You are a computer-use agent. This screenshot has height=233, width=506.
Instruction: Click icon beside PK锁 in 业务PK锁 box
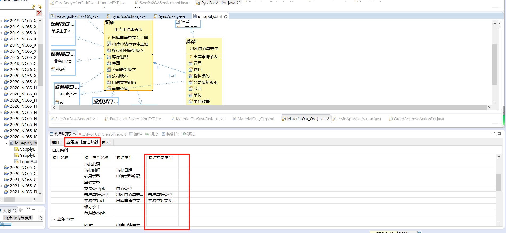(53, 69)
